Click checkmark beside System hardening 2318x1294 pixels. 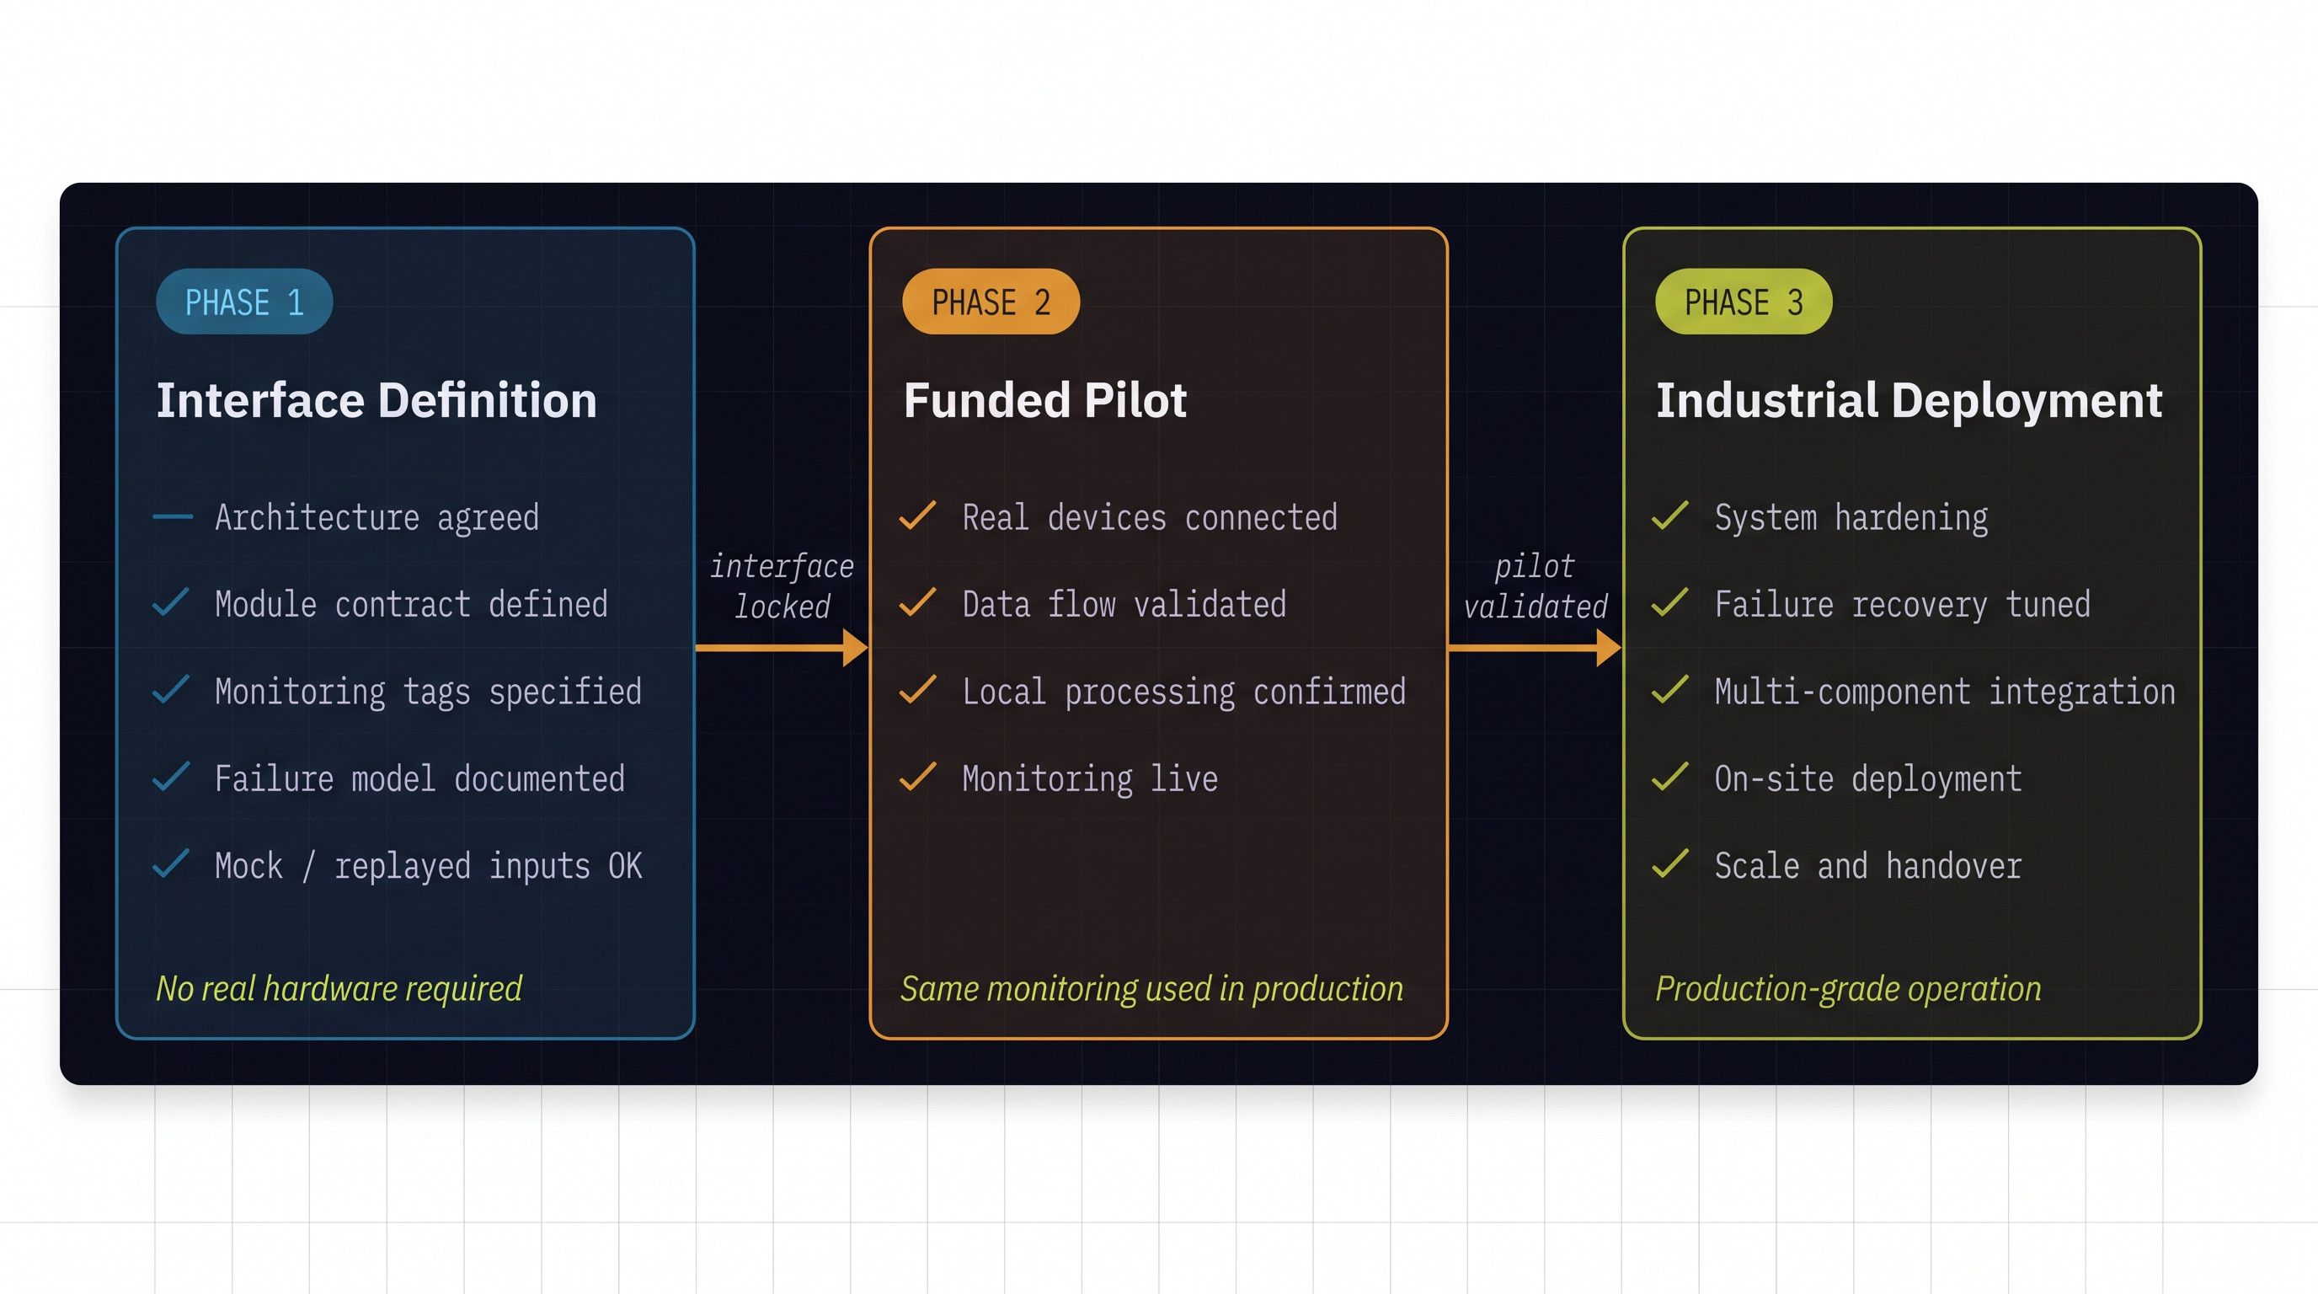1670,516
